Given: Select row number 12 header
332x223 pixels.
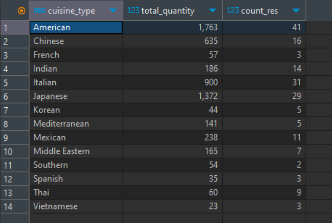Looking at the screenshot, I should [15, 179].
